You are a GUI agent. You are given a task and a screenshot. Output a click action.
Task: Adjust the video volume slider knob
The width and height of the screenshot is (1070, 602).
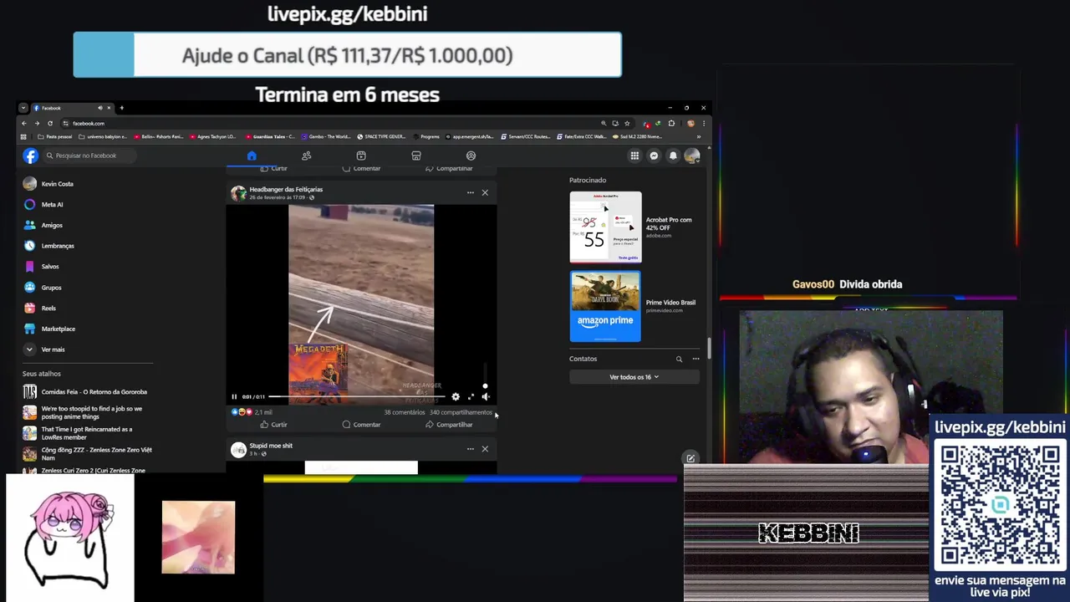(x=486, y=386)
